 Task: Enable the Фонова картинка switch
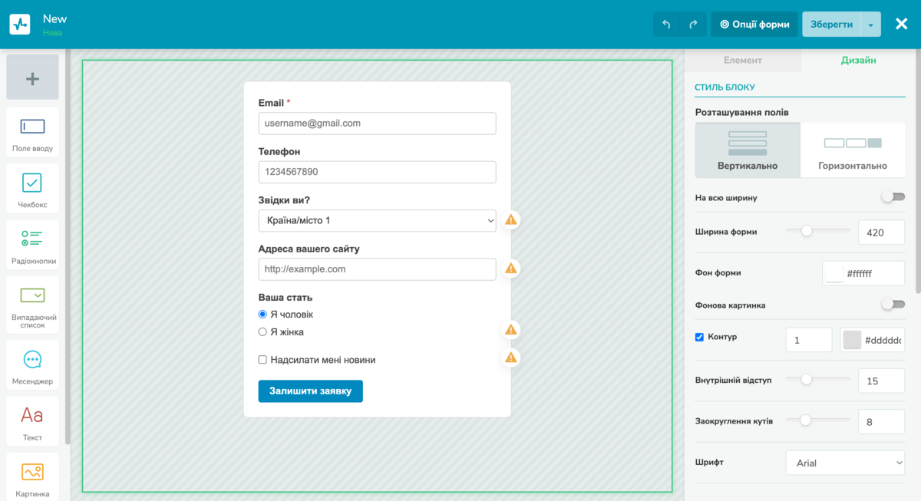click(x=892, y=305)
